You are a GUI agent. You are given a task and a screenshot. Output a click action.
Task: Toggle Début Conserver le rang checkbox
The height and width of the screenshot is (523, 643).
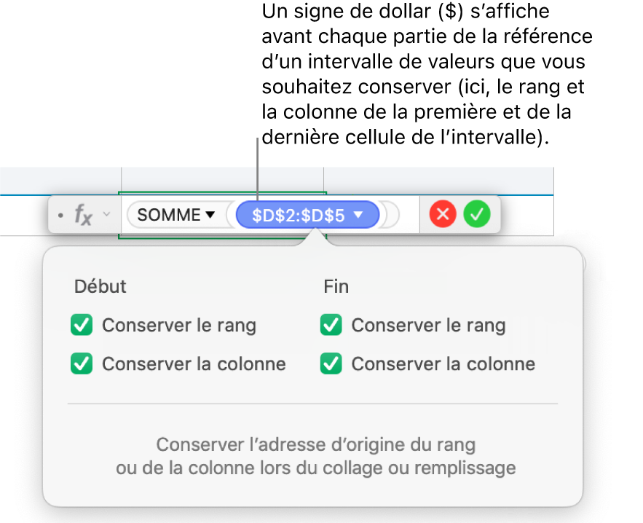tap(82, 326)
